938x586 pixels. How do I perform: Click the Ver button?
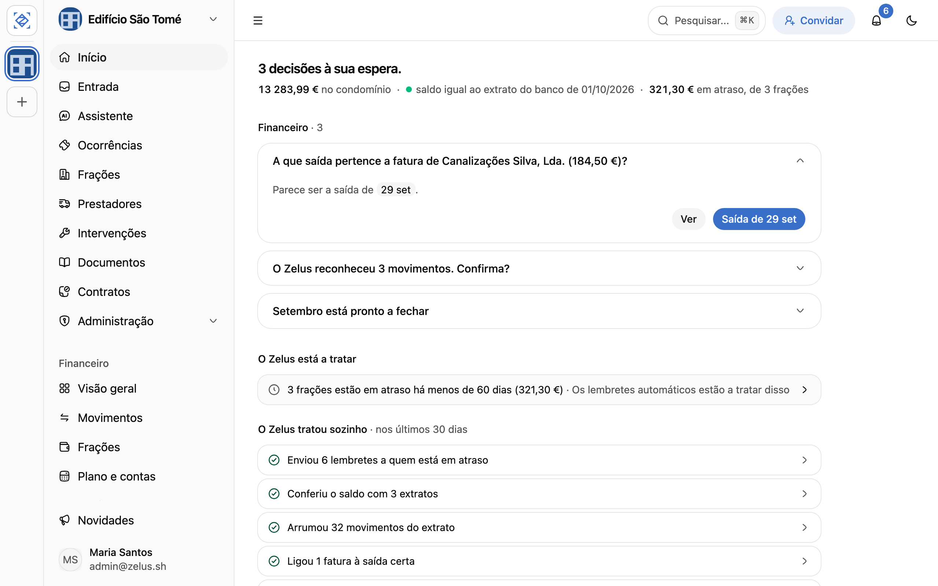pos(688,219)
